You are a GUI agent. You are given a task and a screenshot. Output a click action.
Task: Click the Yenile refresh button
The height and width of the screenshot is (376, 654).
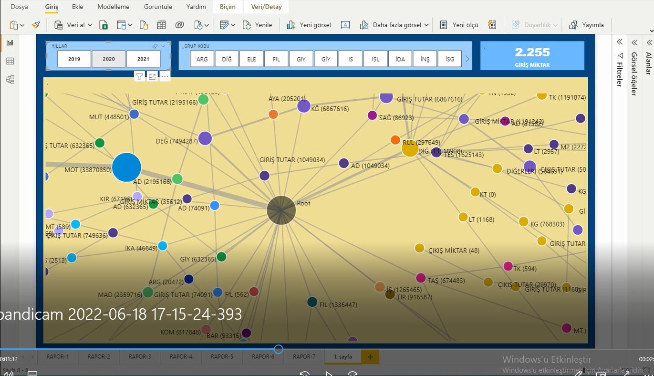coord(257,25)
